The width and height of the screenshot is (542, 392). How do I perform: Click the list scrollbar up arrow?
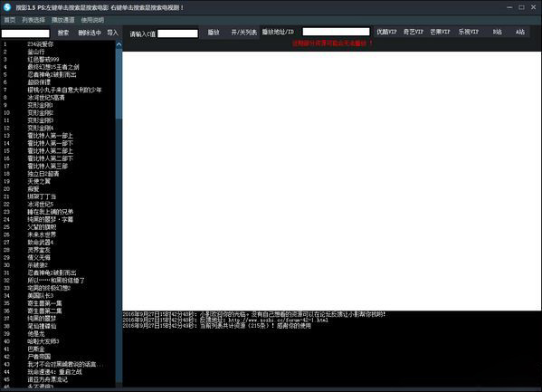pos(119,44)
